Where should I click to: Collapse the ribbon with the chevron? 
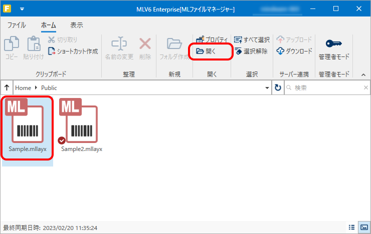click(x=363, y=75)
